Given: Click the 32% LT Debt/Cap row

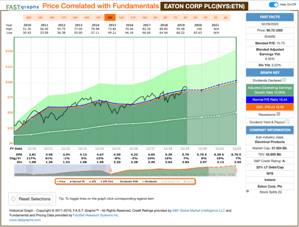Looking at the screenshot, I should (270, 167).
